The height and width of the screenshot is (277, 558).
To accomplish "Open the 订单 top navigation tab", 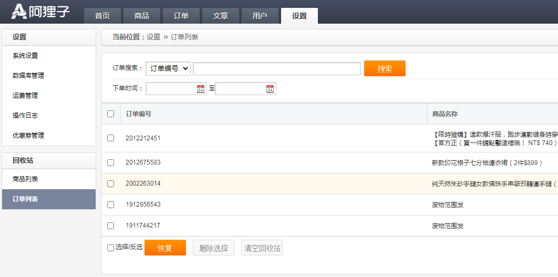I will 181,16.
